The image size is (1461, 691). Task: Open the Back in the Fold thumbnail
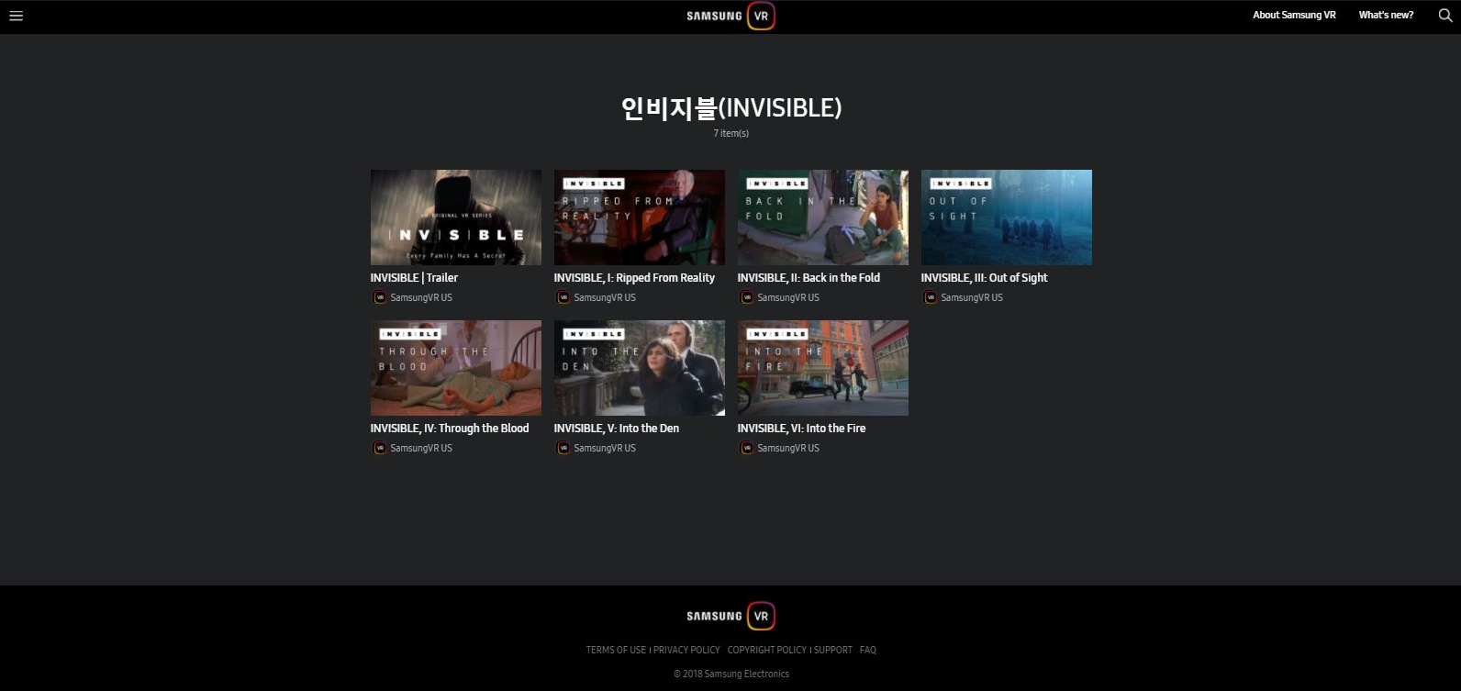[x=823, y=217]
